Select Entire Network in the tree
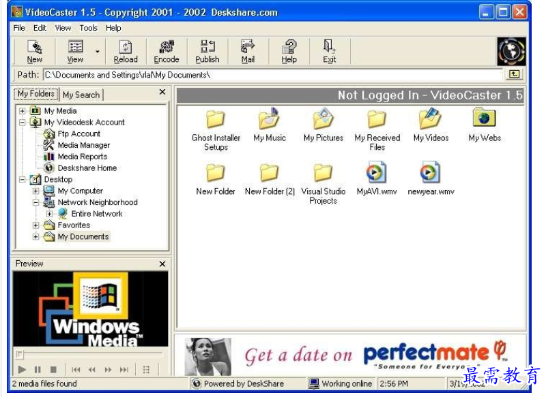This screenshot has height=397, width=546. click(x=97, y=214)
